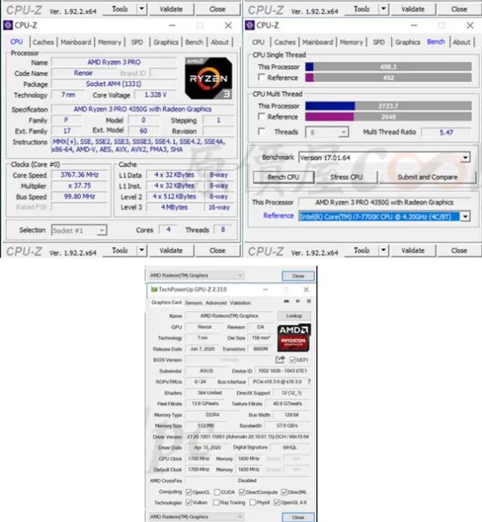Expand the Tools arrow at the top of the left CPU-Z window
The image size is (482, 522).
[142, 9]
